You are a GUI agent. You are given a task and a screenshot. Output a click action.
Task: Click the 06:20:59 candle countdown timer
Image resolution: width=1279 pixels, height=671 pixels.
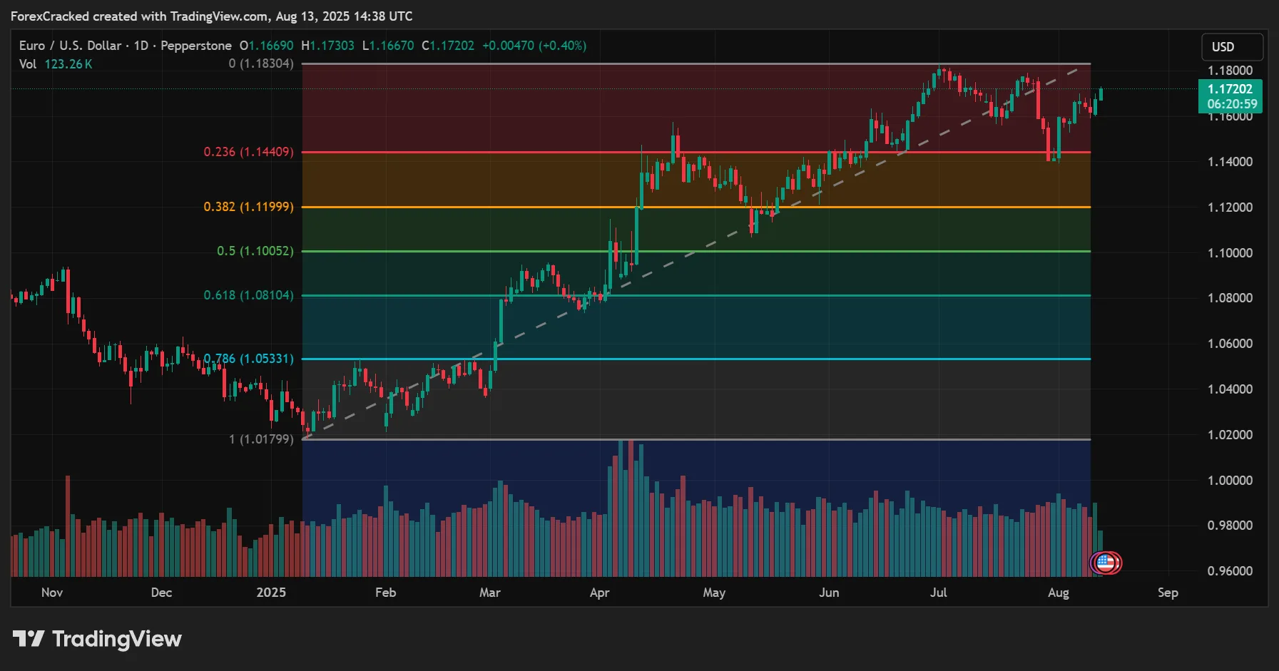click(x=1232, y=103)
